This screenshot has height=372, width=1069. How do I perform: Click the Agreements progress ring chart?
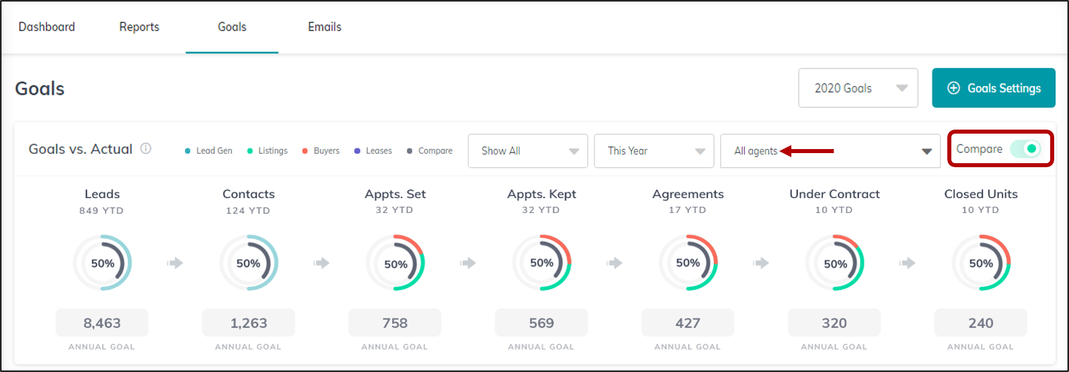click(688, 263)
